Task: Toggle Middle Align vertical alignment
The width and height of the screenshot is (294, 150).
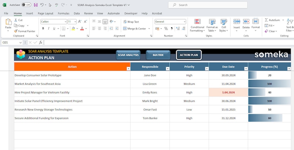Action: (99, 22)
